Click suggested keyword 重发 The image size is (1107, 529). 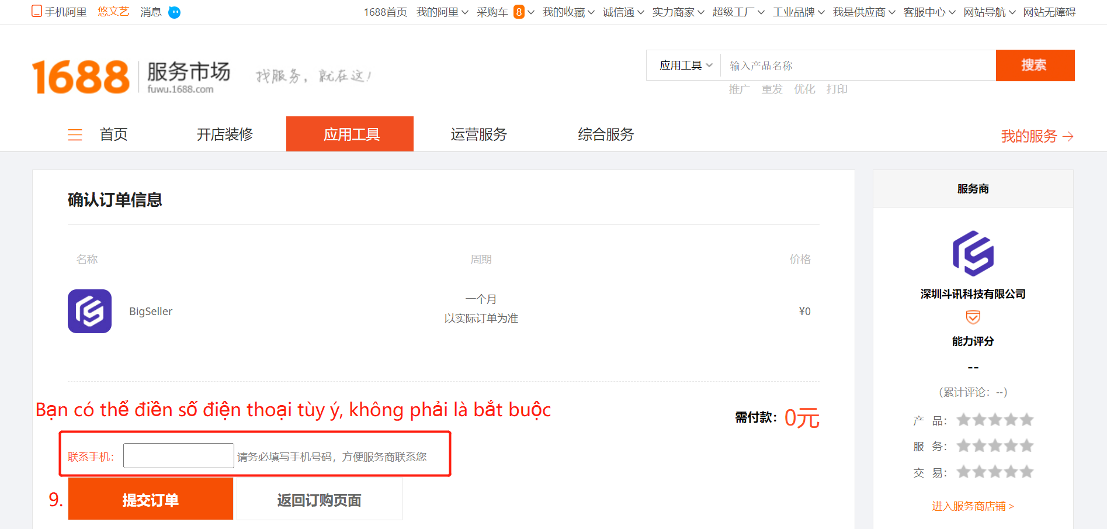(x=772, y=89)
